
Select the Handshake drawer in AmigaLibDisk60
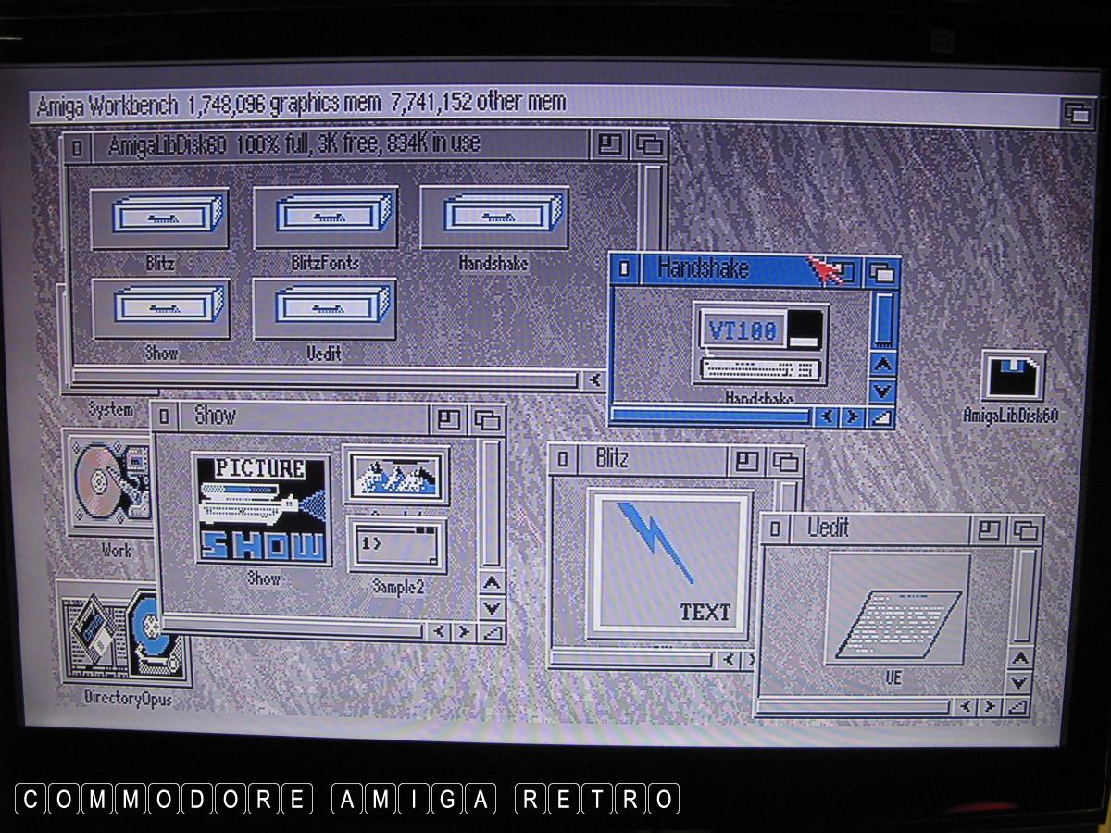493,218
